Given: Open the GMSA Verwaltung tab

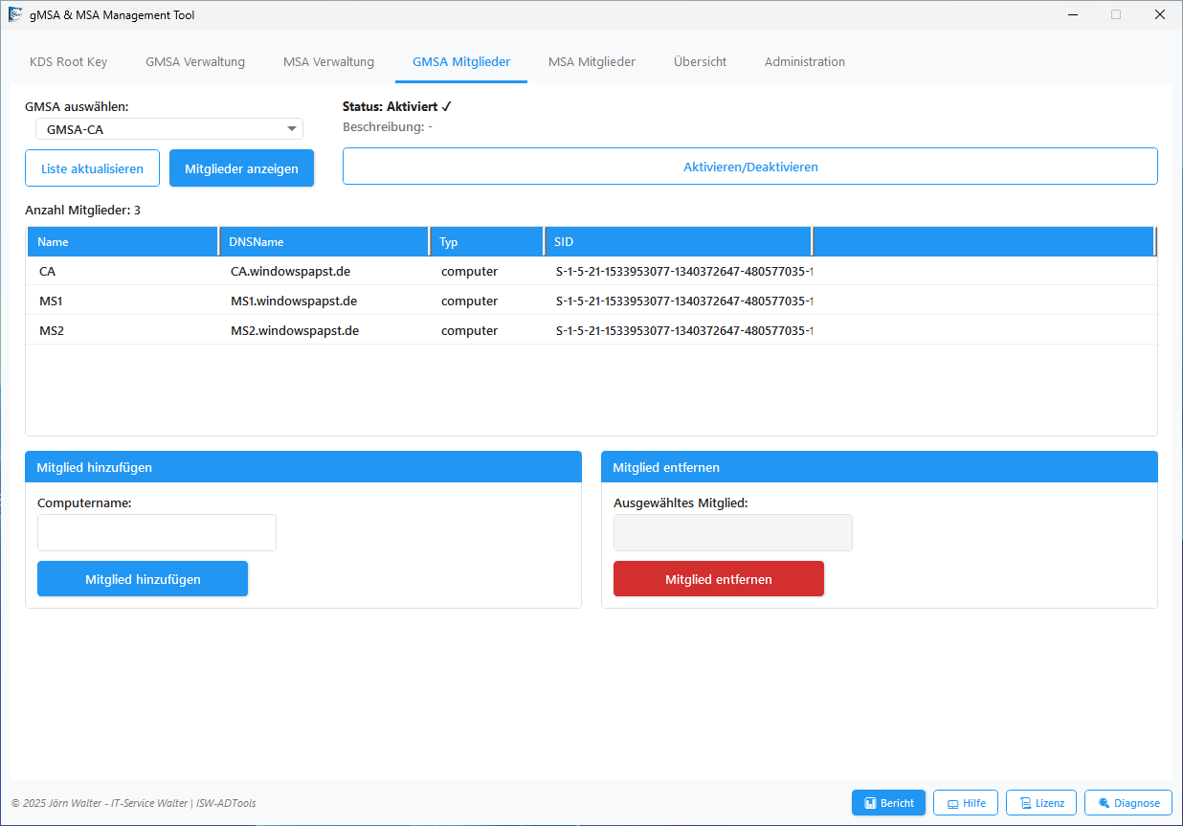Looking at the screenshot, I should coord(195,62).
